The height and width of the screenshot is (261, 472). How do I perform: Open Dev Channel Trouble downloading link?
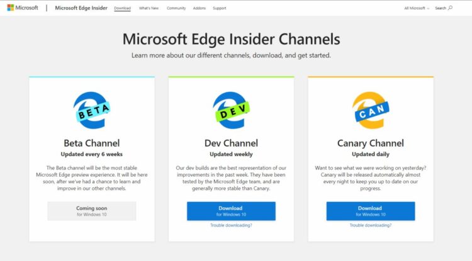click(x=231, y=225)
